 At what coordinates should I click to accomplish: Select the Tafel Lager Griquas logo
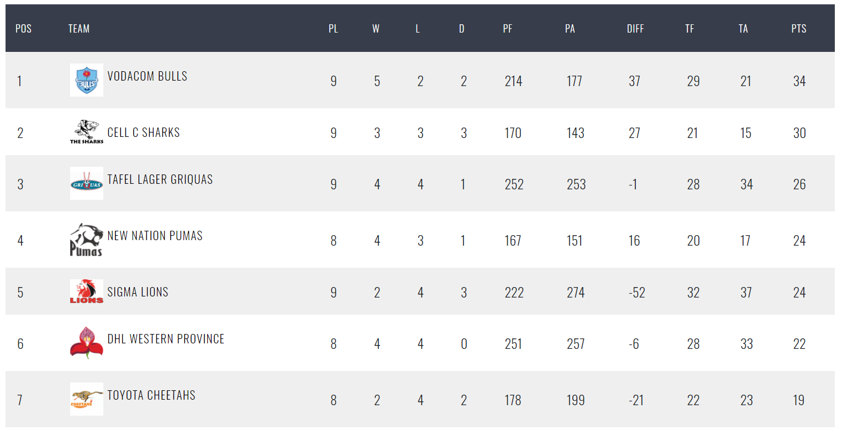tap(87, 183)
